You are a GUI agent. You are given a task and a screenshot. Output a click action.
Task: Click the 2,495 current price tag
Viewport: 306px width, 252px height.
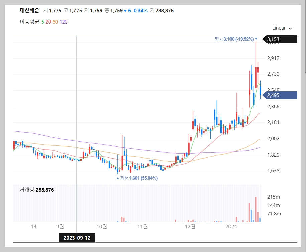(x=280, y=95)
